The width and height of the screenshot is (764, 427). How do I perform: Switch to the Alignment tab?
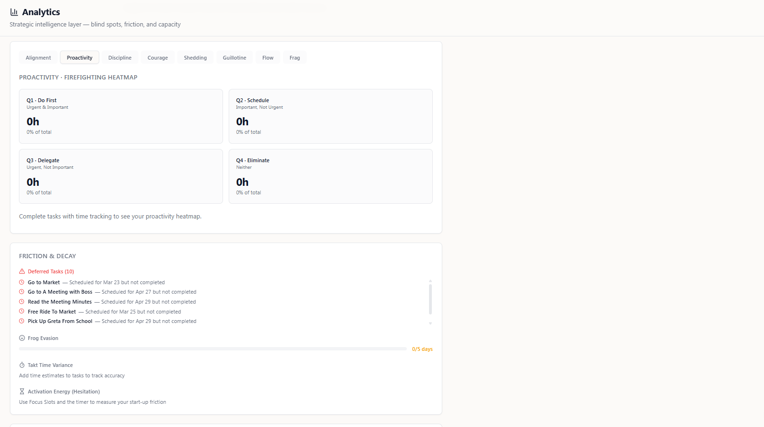(x=38, y=58)
